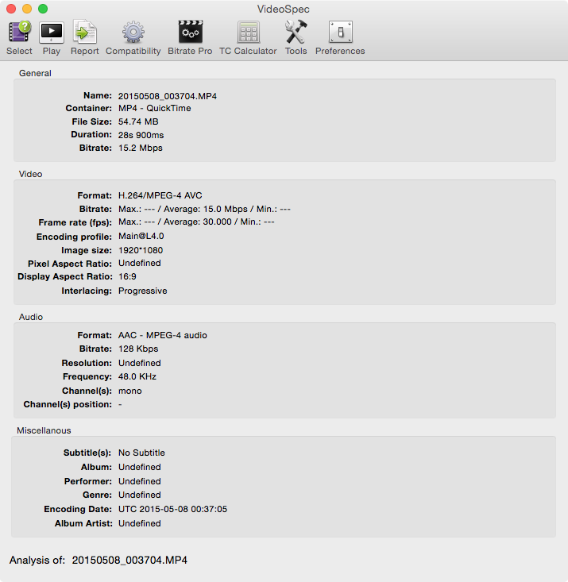Screen dimensions: 568x582
Task: Click encoding date UTC 2015-05-08 00:37:05
Action: tap(172, 509)
